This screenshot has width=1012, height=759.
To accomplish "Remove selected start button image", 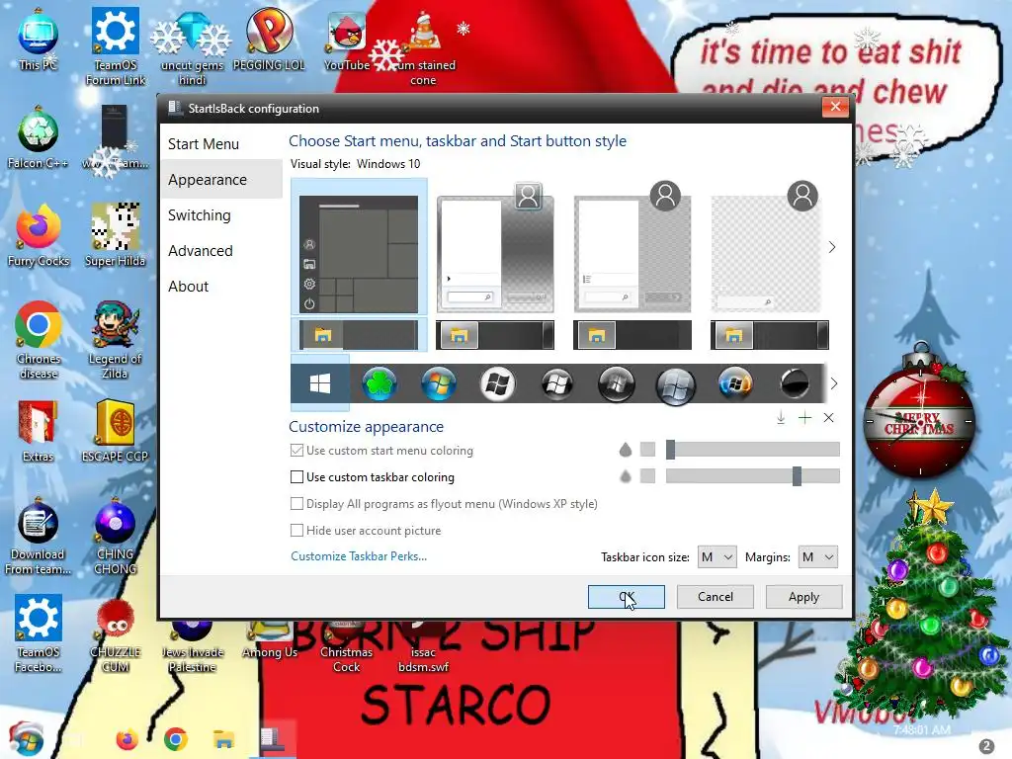I will pyautogui.click(x=829, y=418).
